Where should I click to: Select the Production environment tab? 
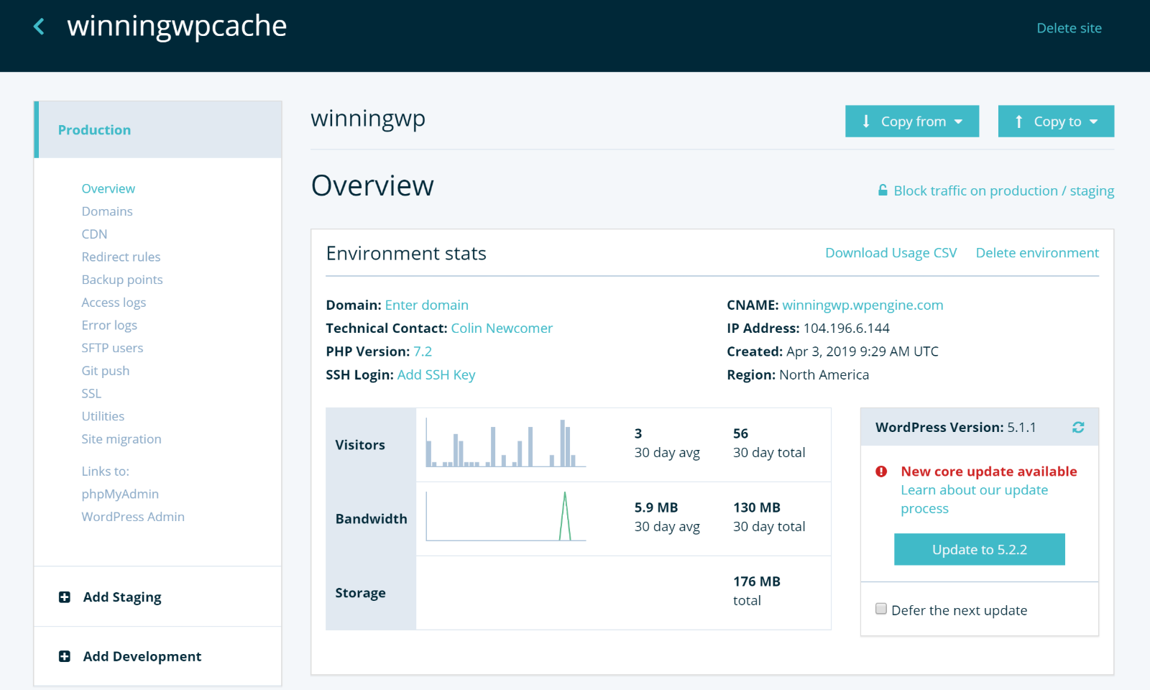[158, 130]
